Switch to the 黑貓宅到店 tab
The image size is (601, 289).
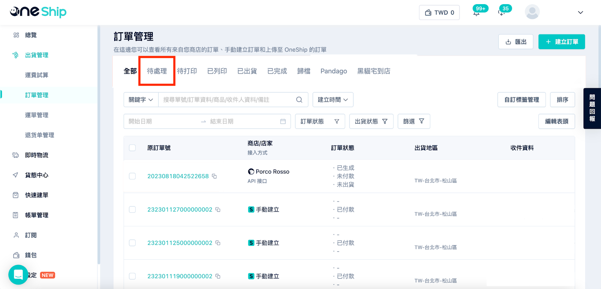pyautogui.click(x=374, y=71)
